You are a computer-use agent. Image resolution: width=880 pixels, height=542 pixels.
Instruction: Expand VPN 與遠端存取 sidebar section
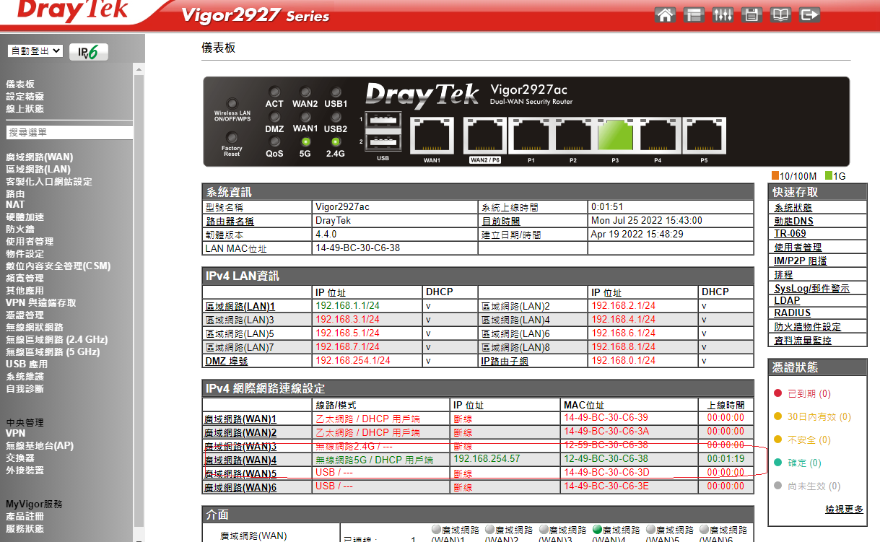pos(40,303)
